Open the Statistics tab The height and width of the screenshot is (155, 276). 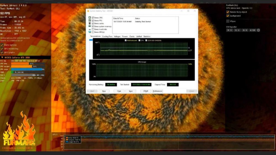pyautogui.click(x=147, y=36)
